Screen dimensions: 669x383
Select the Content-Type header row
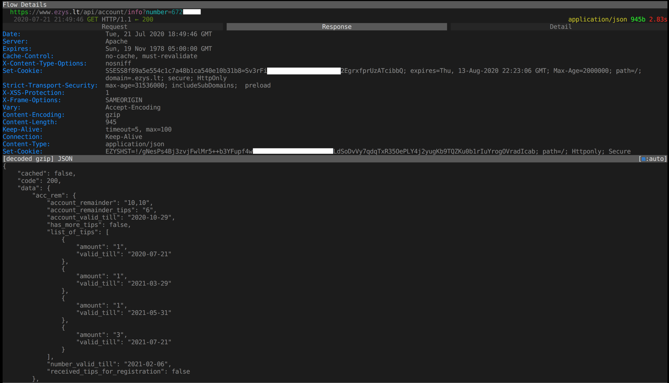coord(26,144)
